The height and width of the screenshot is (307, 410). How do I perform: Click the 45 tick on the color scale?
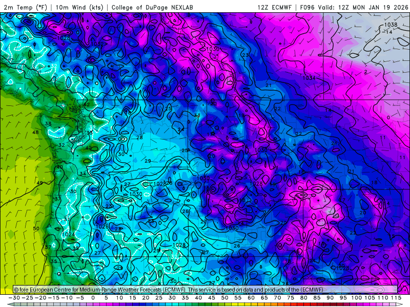click(212, 298)
